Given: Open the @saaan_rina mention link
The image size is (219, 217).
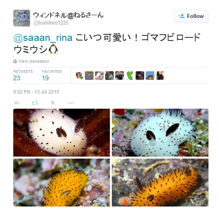Looking at the screenshot, I should click(x=43, y=38).
